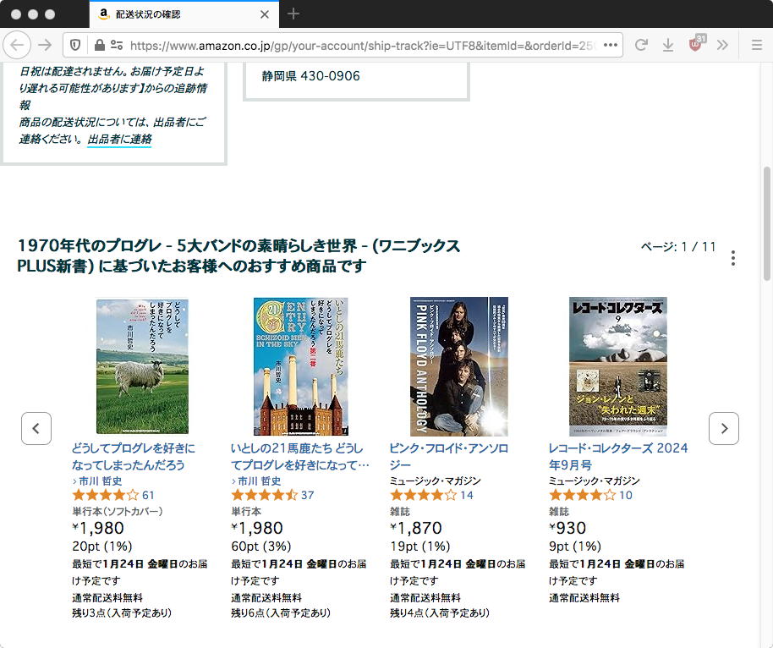This screenshot has width=773, height=648.
Task: Open author 市川 哲史 under the second book
Action: click(260, 481)
